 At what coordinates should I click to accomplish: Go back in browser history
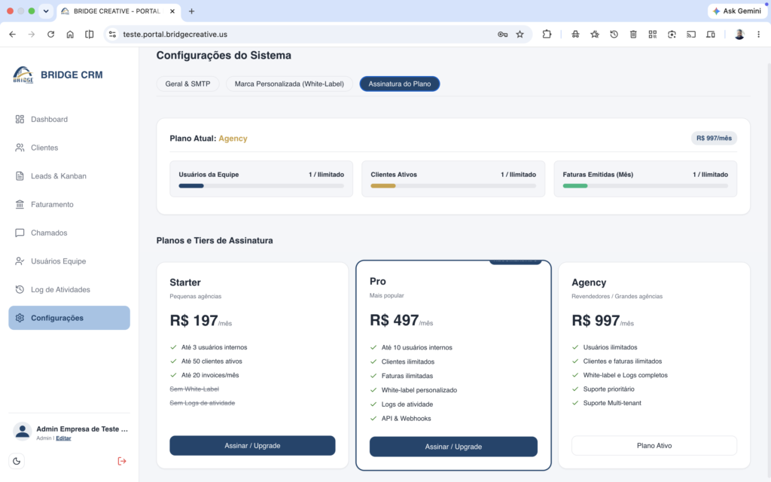pyautogui.click(x=12, y=34)
